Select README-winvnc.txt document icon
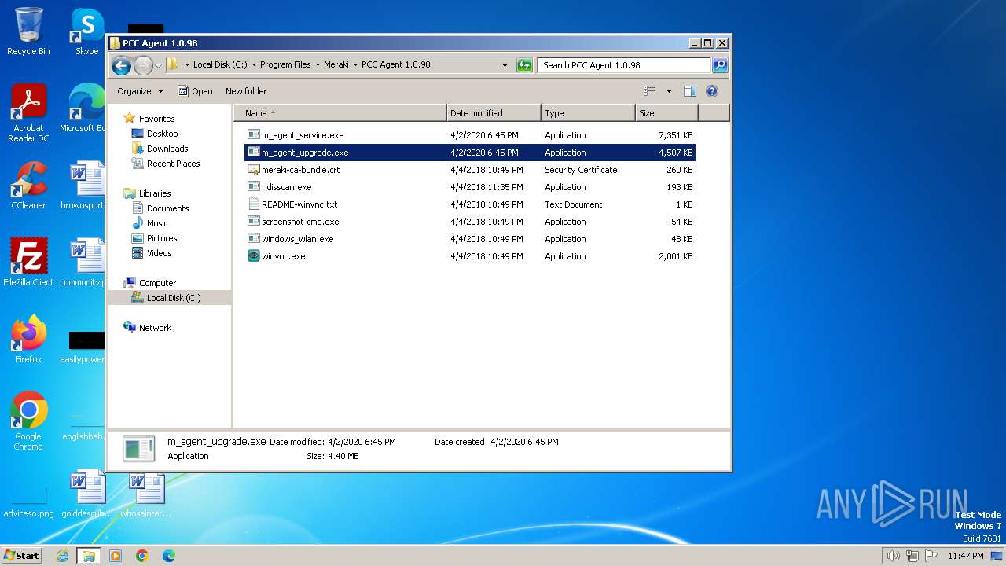The width and height of the screenshot is (1006, 566). click(x=253, y=204)
